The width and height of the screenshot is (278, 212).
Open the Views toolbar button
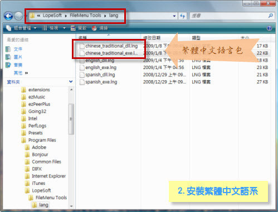coord(51,28)
